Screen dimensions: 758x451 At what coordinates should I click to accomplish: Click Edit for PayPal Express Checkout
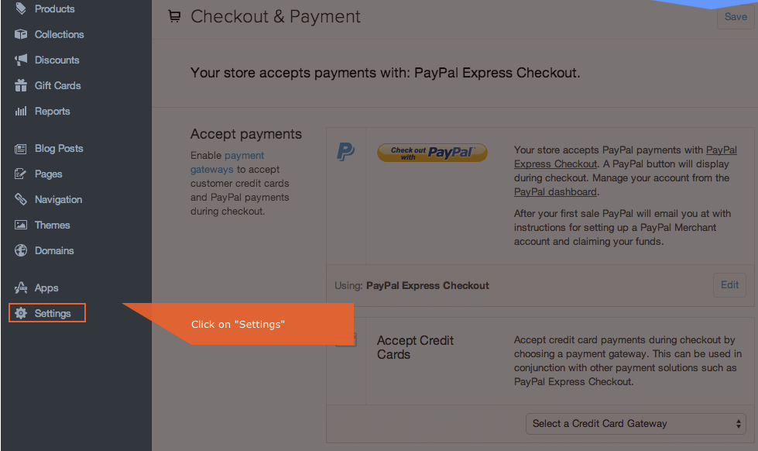(x=729, y=285)
